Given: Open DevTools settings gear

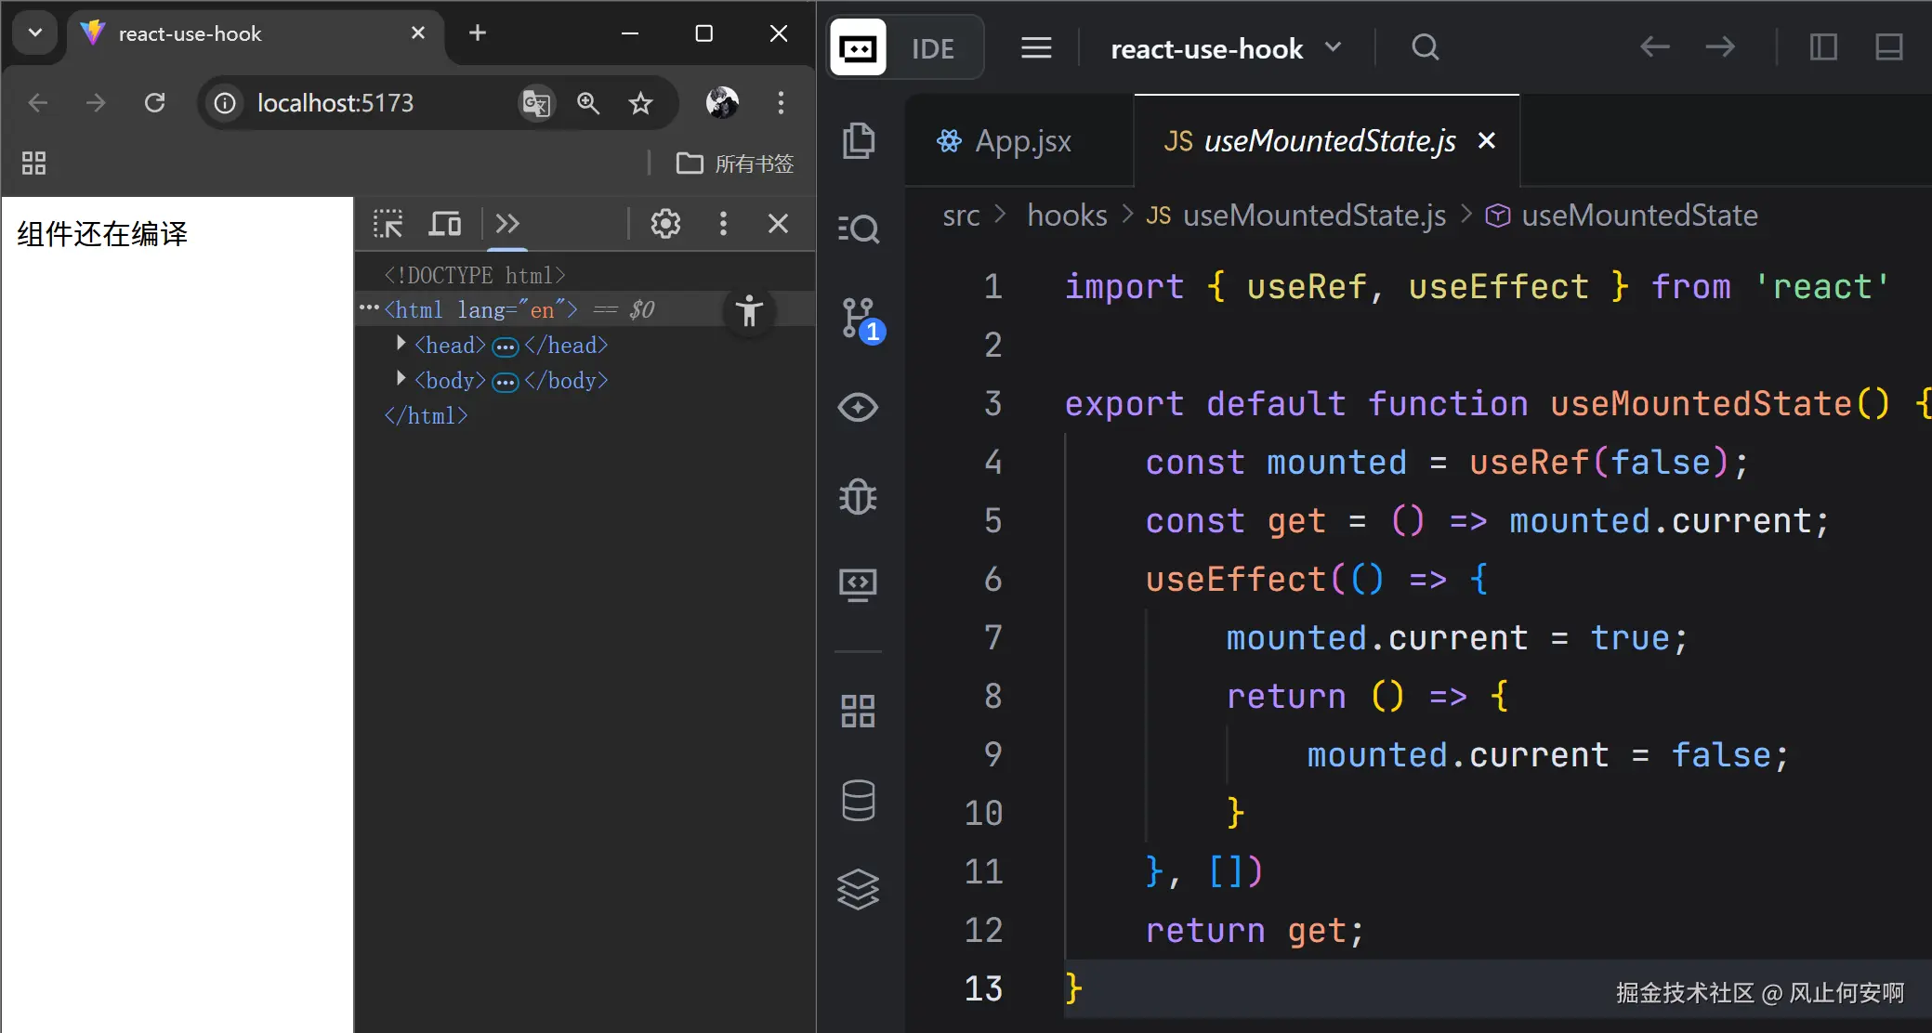Looking at the screenshot, I should click(665, 224).
